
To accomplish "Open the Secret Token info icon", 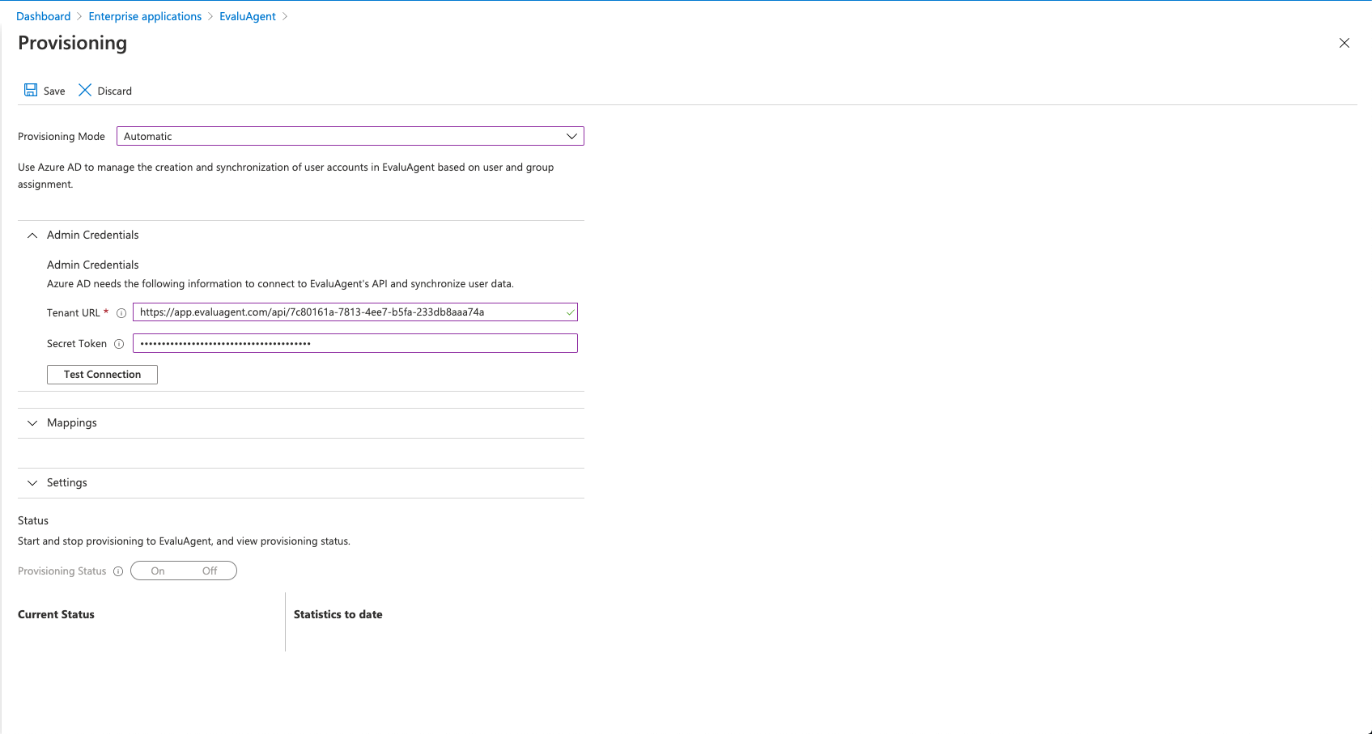I will pos(119,344).
